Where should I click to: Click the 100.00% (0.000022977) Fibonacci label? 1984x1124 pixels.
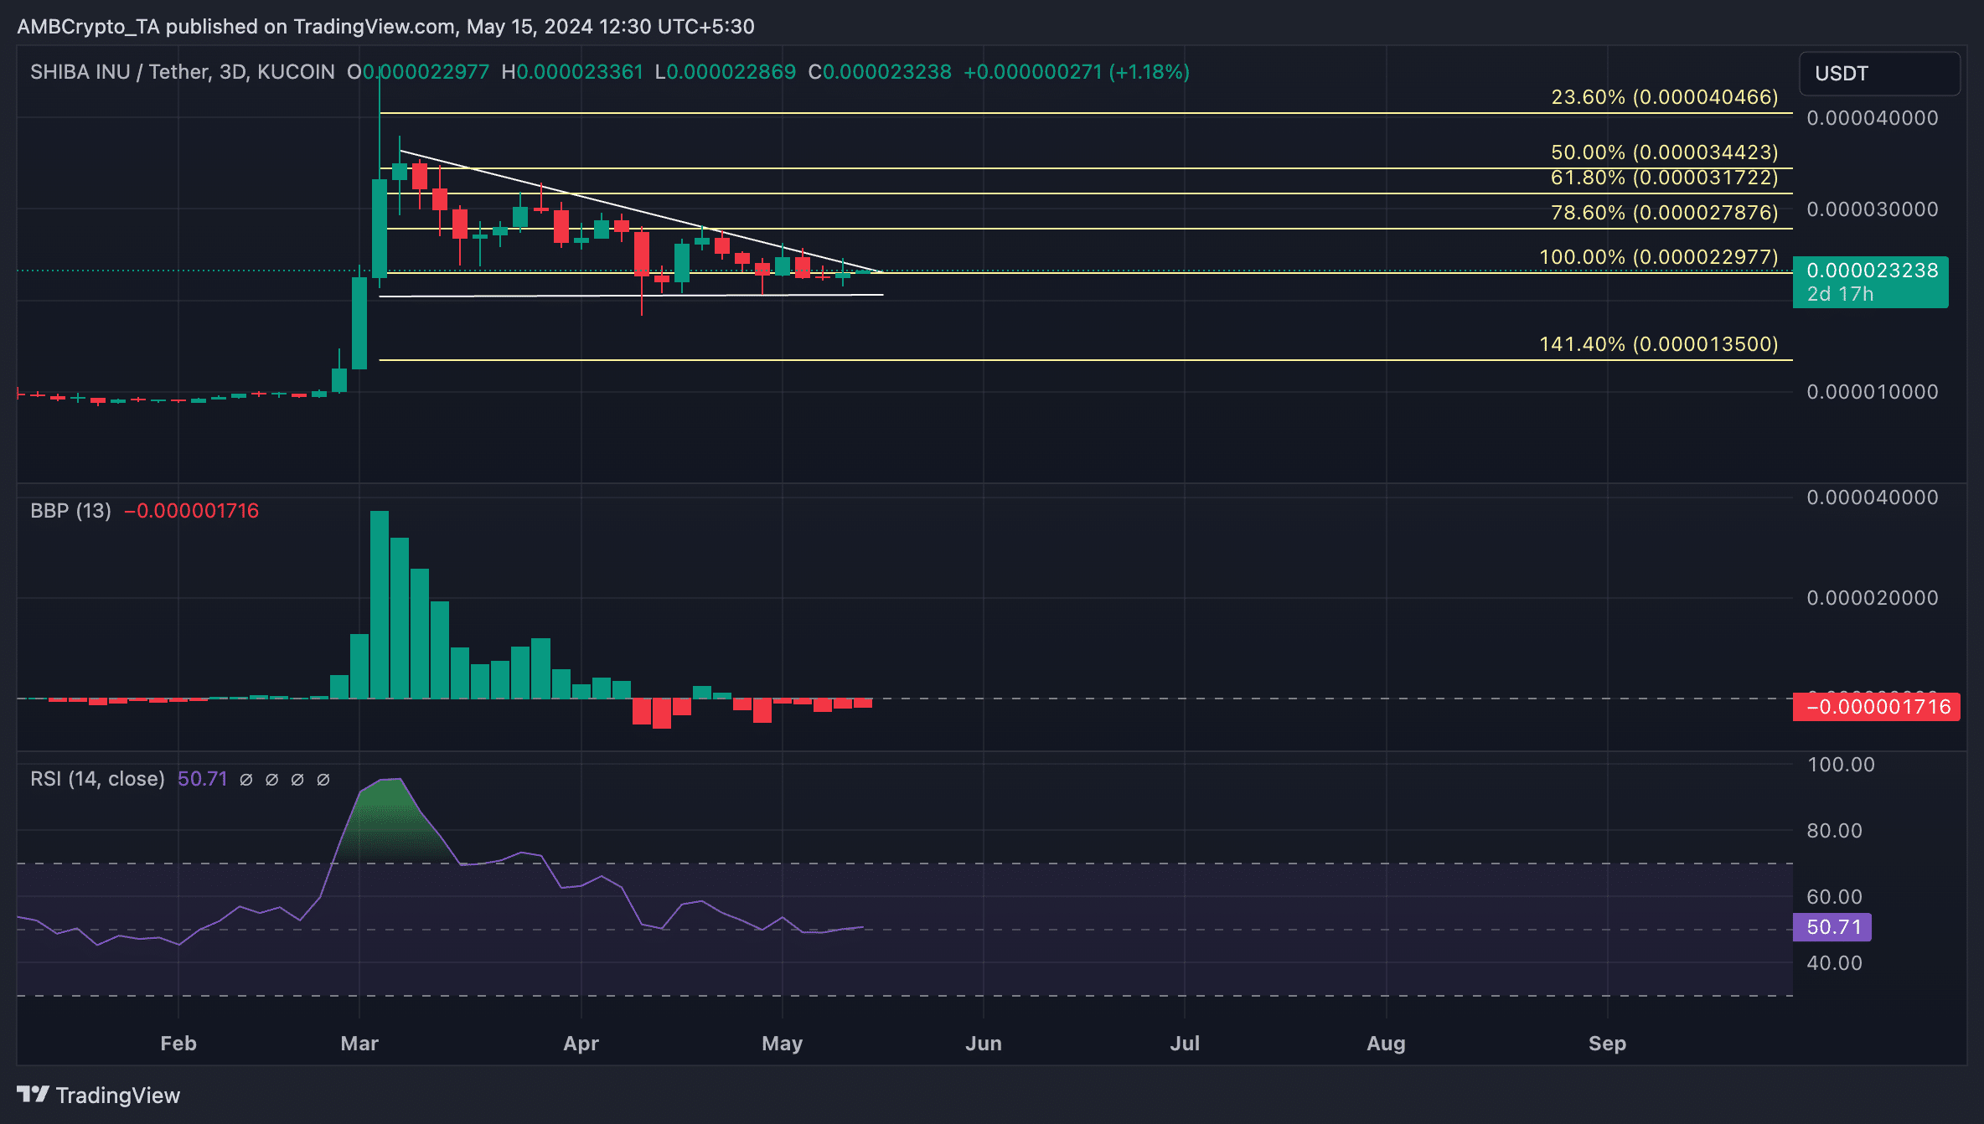1659,257
